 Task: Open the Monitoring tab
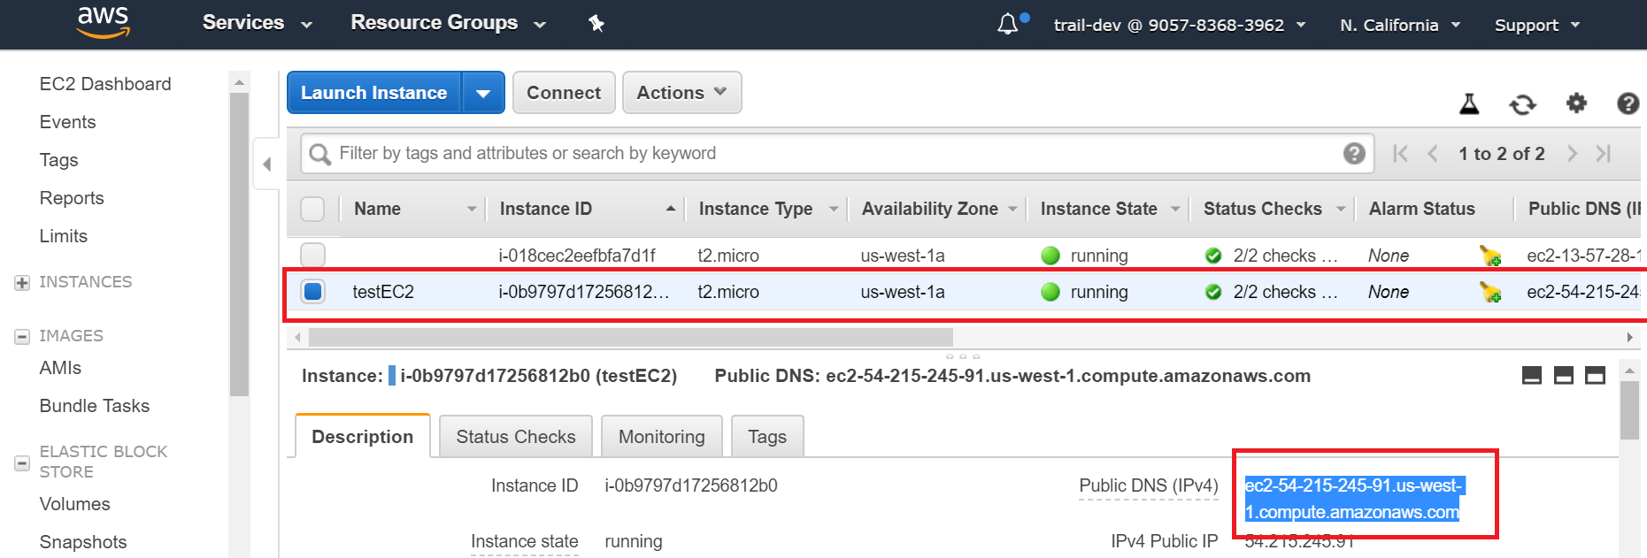661,437
